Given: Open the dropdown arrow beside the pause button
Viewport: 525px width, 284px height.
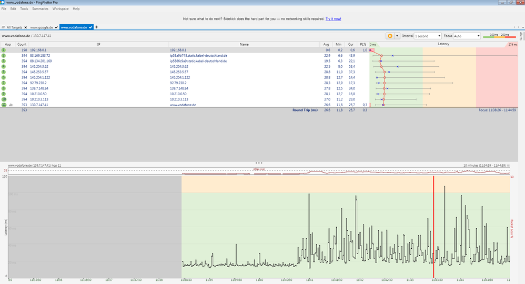Looking at the screenshot, I should [397, 36].
